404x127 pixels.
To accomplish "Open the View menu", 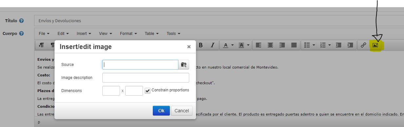I will pos(105,34).
